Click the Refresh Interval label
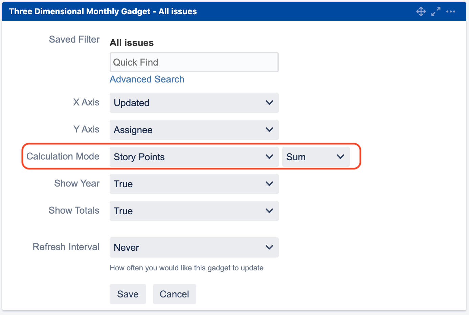 point(66,247)
